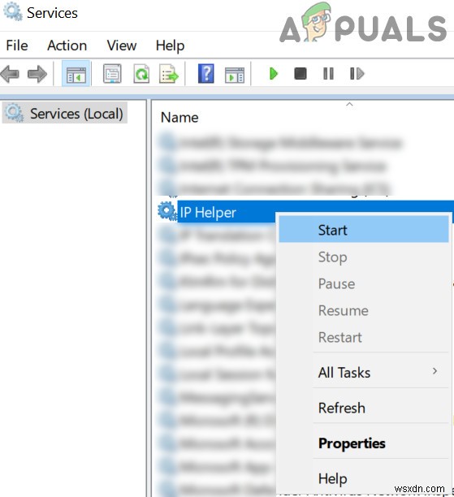
Task: Click the Services title bar icon
Action: click(13, 11)
